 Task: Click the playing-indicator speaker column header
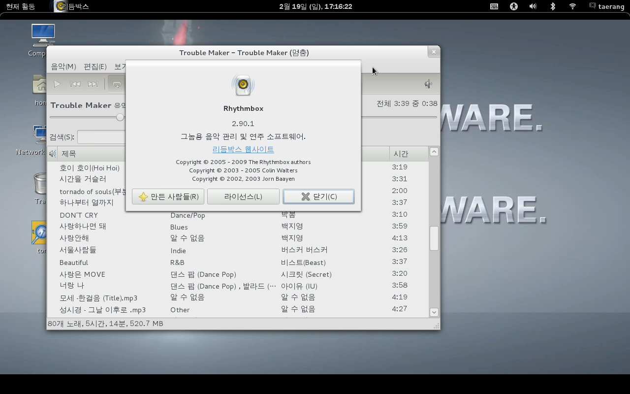(52, 154)
